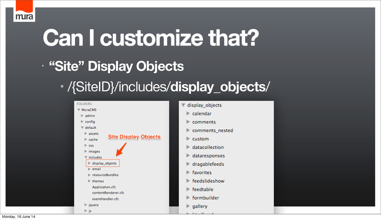Select the themes folder name

[98, 181]
